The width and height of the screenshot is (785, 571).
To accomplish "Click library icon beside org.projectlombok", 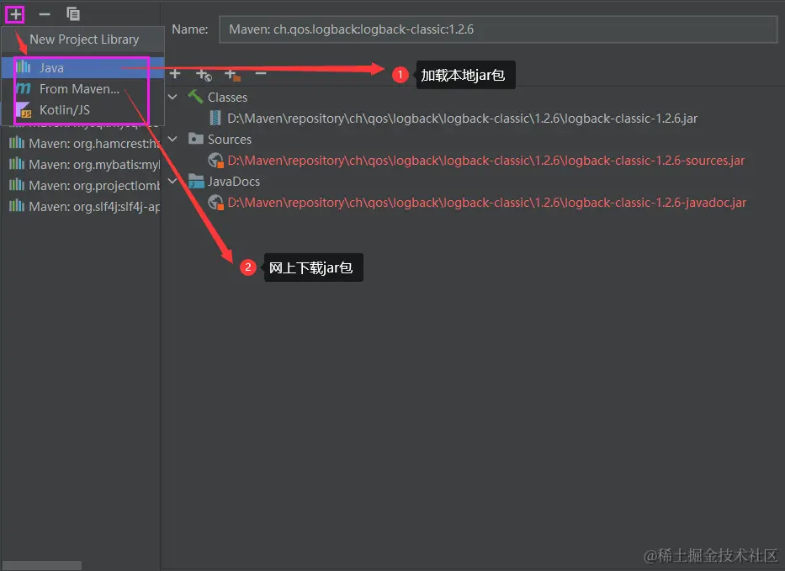I will [x=17, y=185].
